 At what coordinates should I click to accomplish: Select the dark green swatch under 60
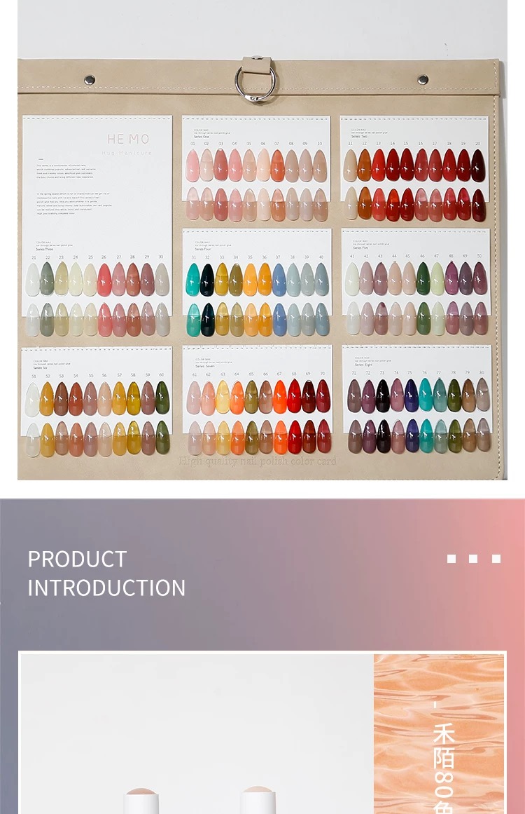tap(162, 398)
